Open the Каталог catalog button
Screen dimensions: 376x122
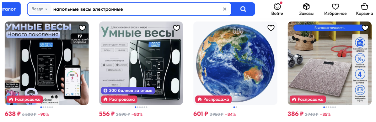(10, 9)
